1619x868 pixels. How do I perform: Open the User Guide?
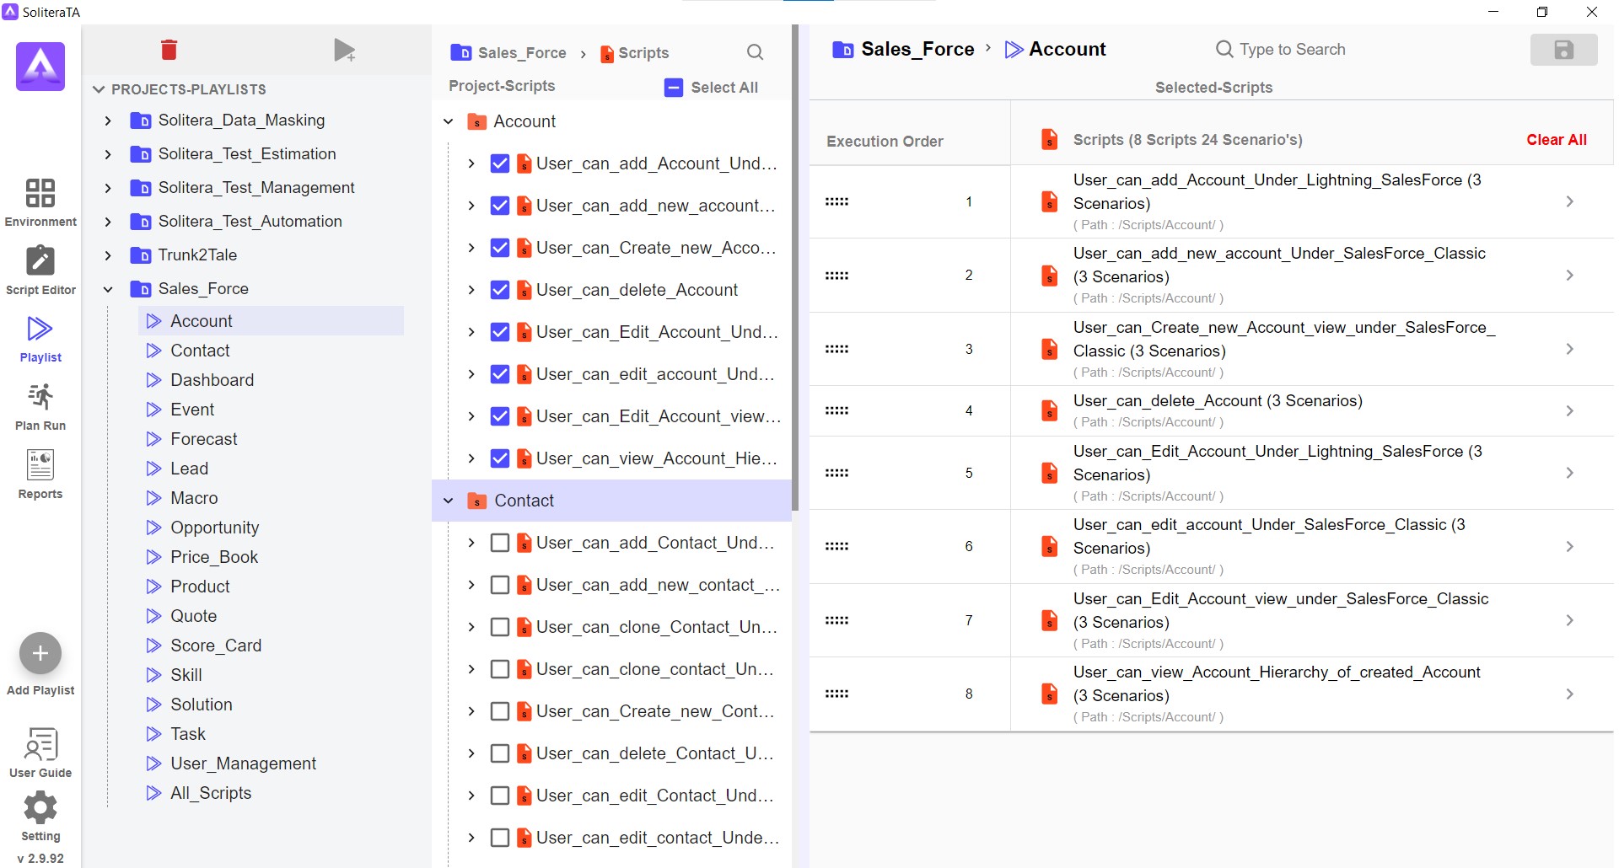(x=40, y=753)
